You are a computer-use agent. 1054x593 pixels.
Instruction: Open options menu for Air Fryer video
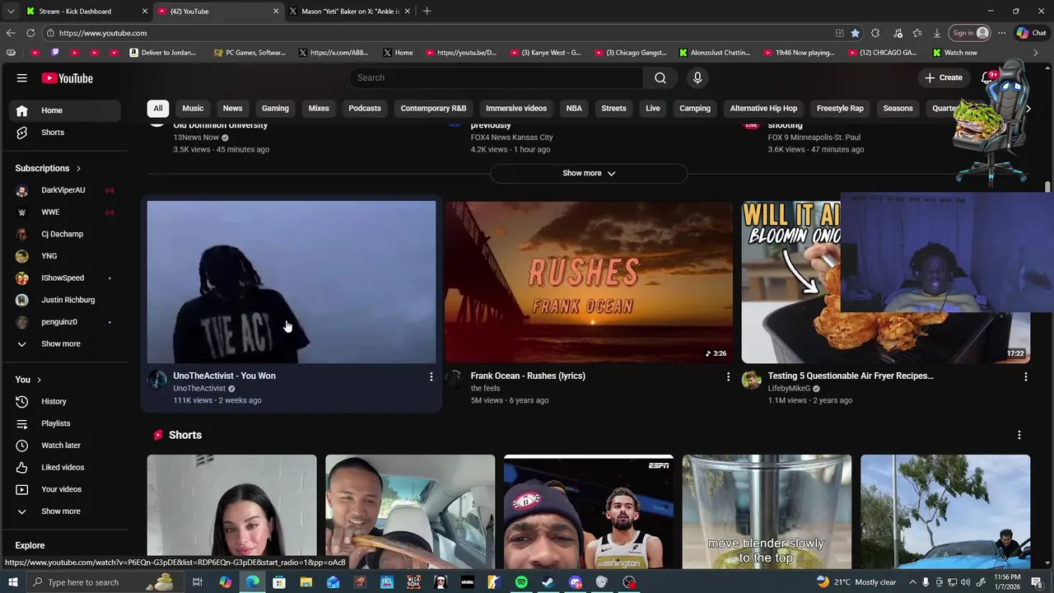(1025, 376)
